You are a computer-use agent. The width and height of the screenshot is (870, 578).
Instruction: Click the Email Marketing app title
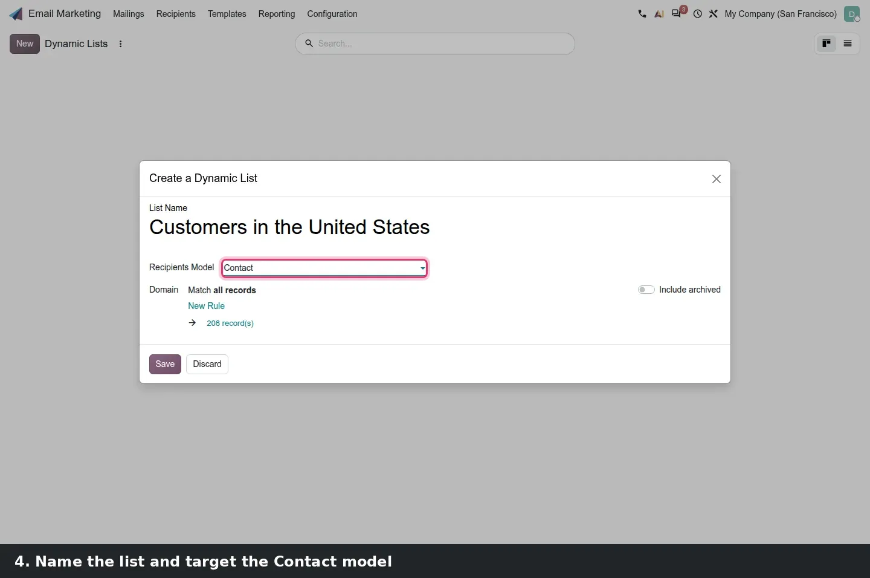tap(65, 14)
